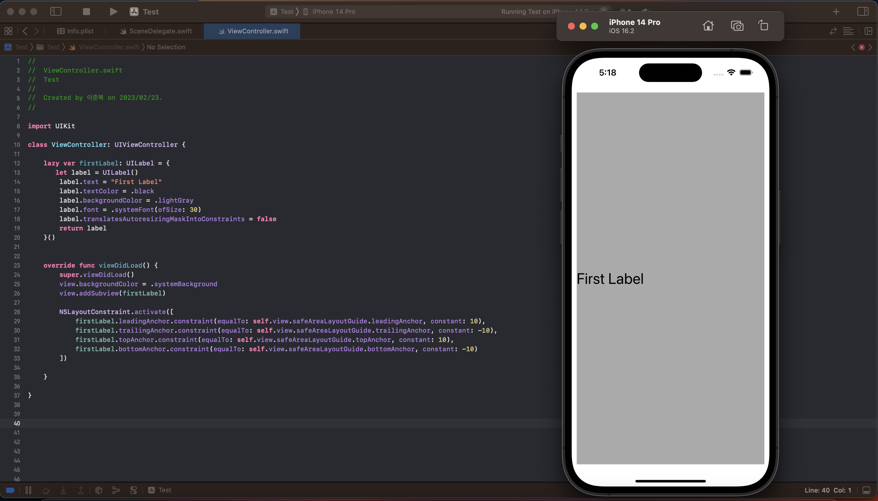This screenshot has width=878, height=501.
Task: Stop the running Test app
Action: tap(87, 12)
